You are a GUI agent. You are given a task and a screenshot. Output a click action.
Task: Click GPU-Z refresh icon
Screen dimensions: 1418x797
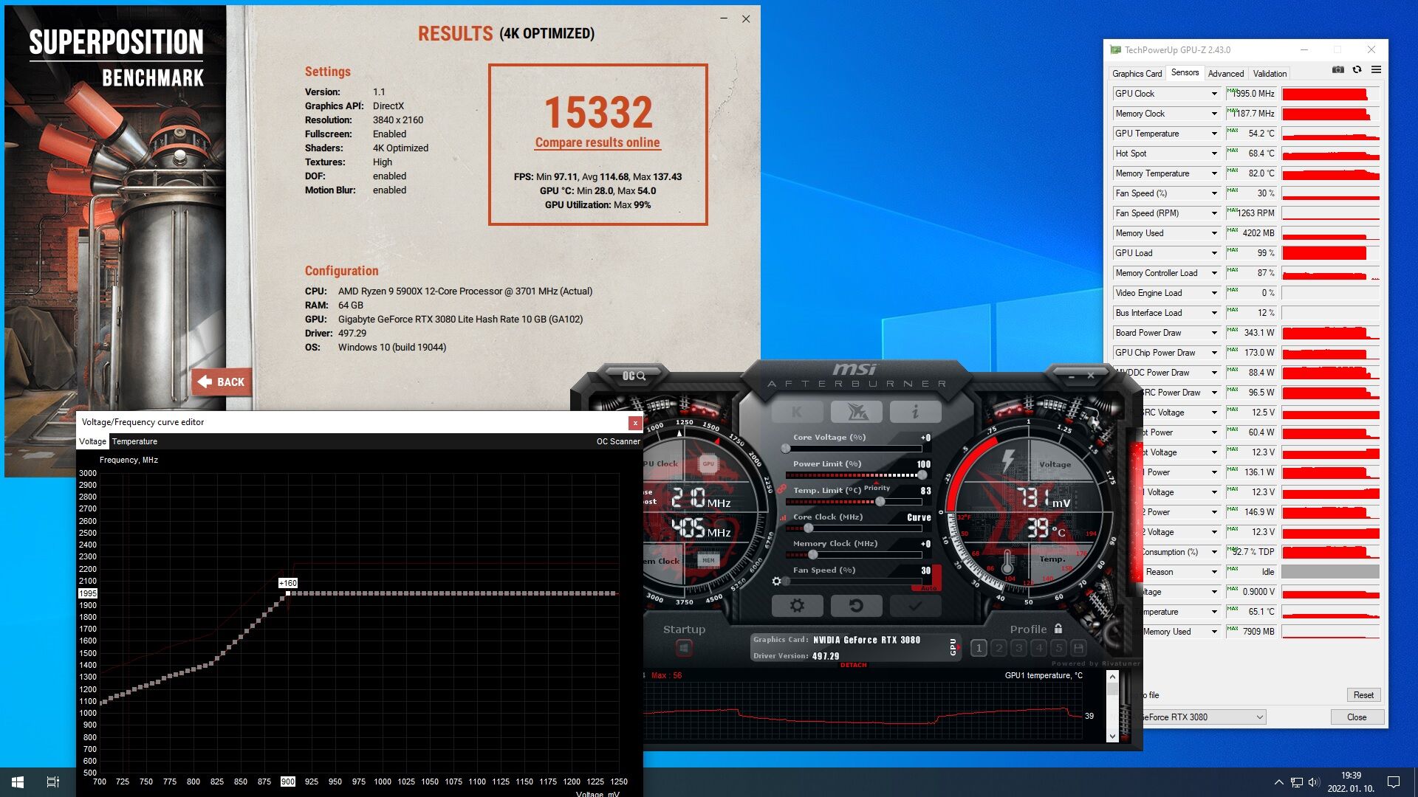(1357, 70)
